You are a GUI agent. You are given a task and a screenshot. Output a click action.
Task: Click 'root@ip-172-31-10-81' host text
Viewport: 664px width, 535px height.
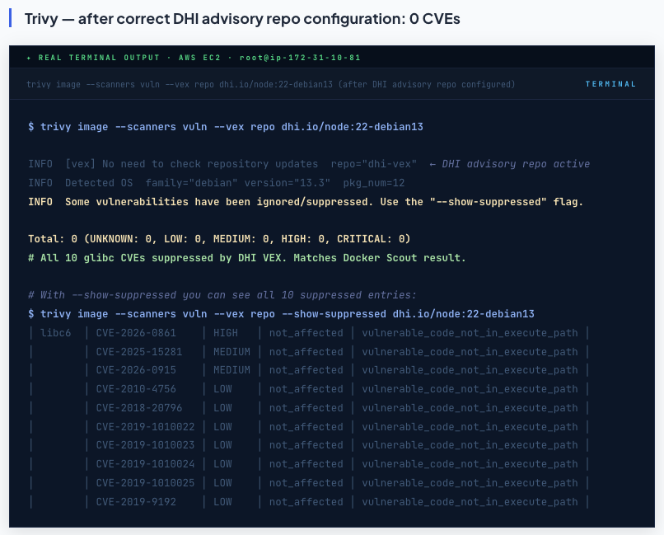pos(300,58)
